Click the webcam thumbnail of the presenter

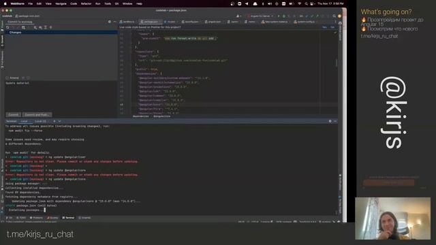(x=392, y=218)
